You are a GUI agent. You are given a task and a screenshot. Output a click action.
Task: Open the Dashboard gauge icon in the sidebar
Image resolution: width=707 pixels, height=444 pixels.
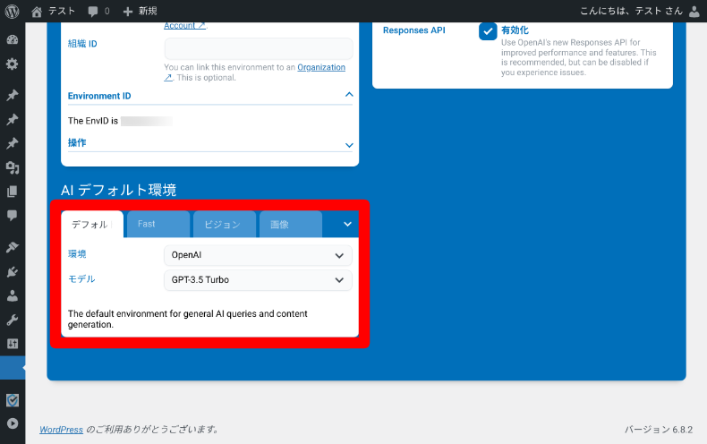pyautogui.click(x=13, y=39)
